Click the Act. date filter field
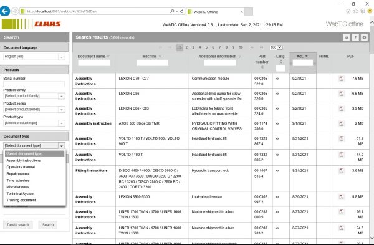The height and width of the screenshot is (245, 374). [x=303, y=63]
